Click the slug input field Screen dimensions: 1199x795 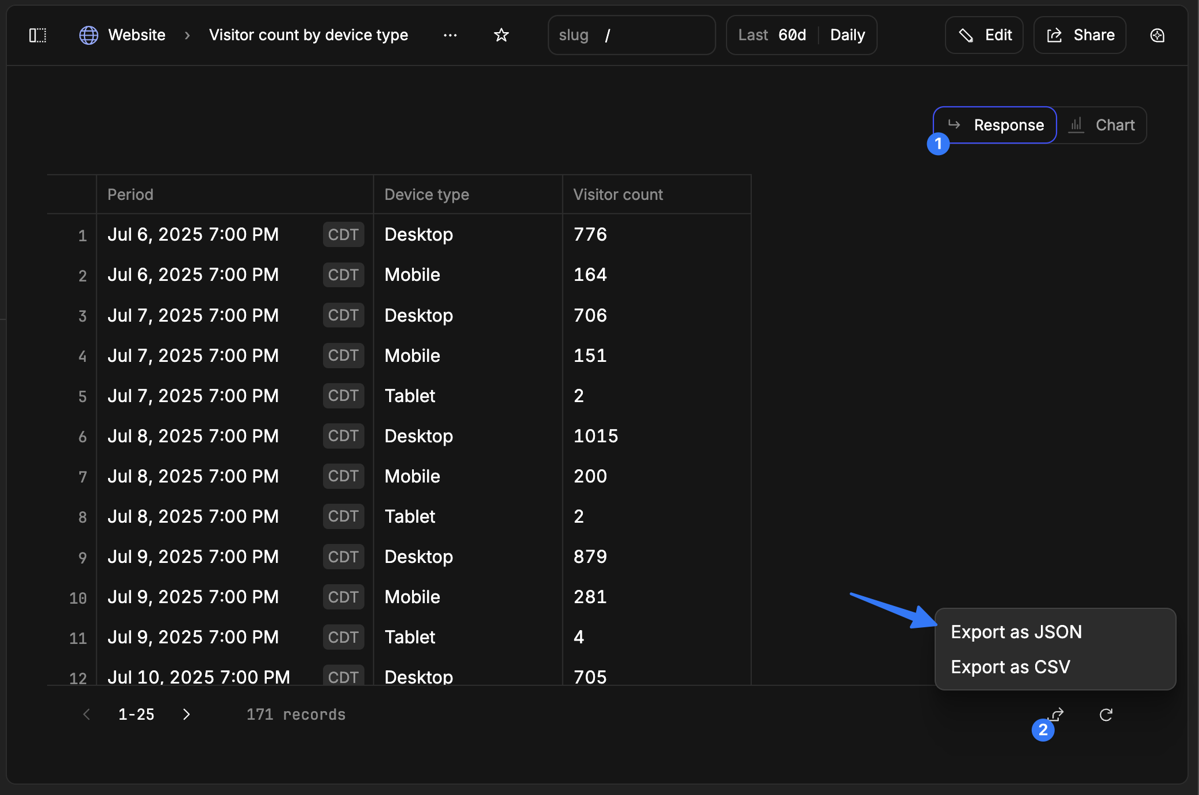(x=632, y=35)
